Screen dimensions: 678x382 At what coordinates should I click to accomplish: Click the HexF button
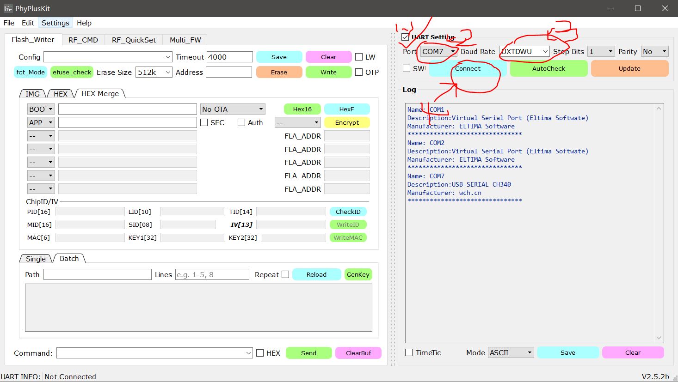tap(346, 109)
